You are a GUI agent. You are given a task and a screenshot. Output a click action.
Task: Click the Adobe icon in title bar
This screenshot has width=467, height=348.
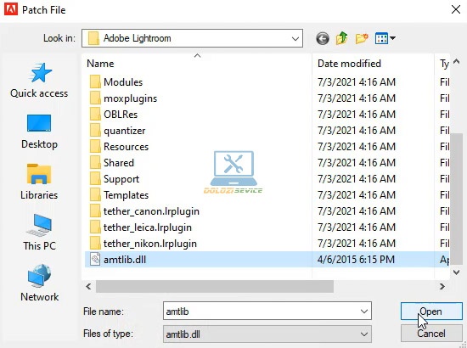pos(11,9)
